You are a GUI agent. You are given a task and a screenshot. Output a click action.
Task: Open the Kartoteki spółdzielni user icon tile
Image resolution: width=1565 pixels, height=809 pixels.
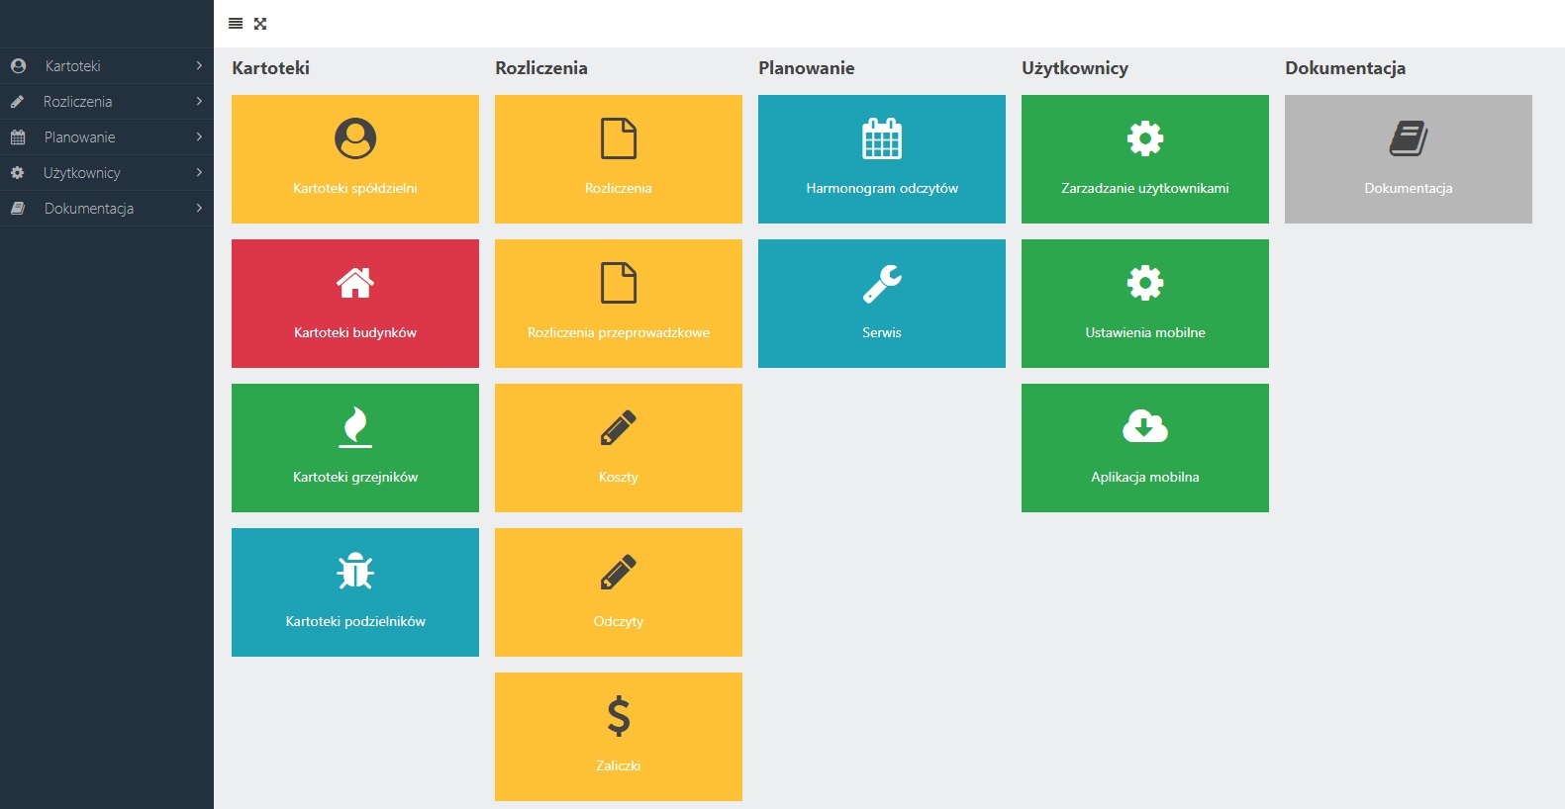click(x=355, y=159)
